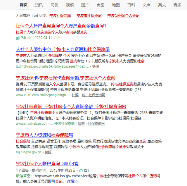
Task: Click the 为您推荐 label
Action: tap(23, 15)
